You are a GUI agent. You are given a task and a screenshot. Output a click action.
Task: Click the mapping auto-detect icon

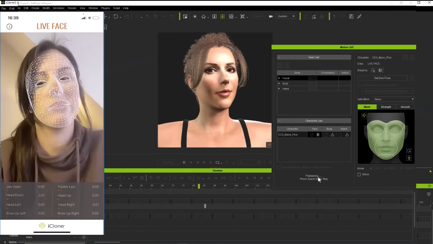click(373, 70)
